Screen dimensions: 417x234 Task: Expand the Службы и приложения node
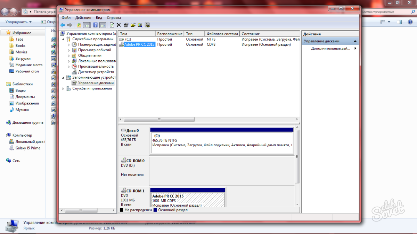point(63,89)
